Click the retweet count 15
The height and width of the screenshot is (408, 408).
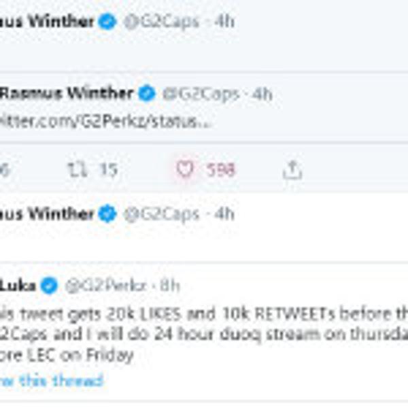tap(108, 169)
